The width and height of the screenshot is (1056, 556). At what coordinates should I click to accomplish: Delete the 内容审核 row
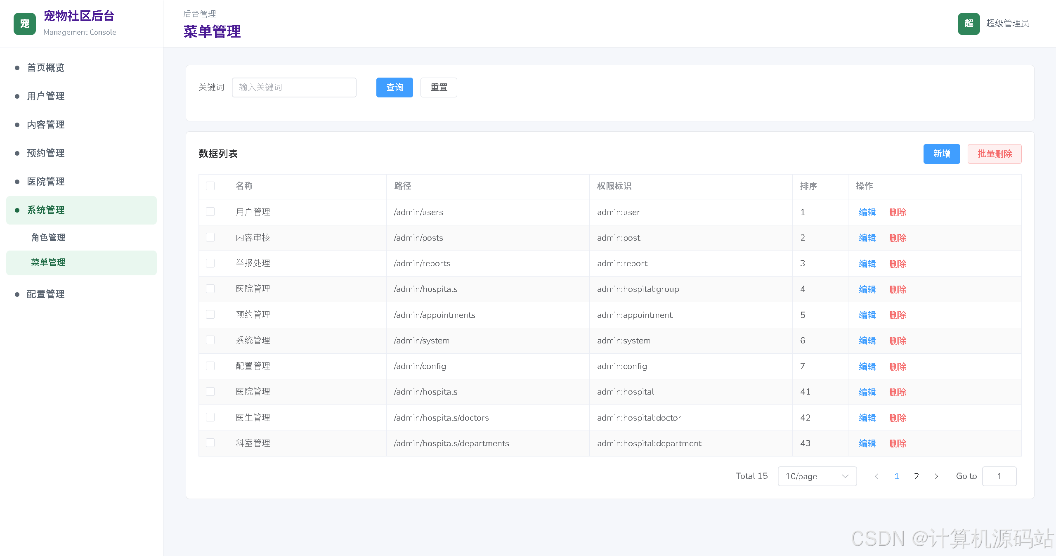(898, 238)
